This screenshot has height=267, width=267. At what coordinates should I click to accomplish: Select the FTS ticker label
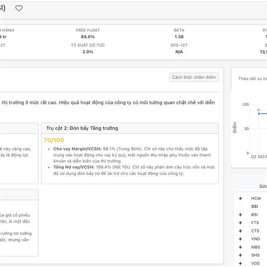[255, 223]
